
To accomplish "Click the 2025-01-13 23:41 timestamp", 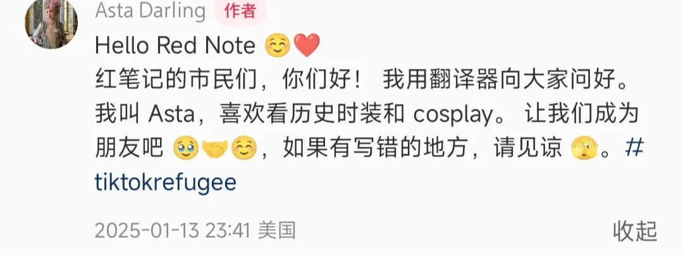I will 173,230.
